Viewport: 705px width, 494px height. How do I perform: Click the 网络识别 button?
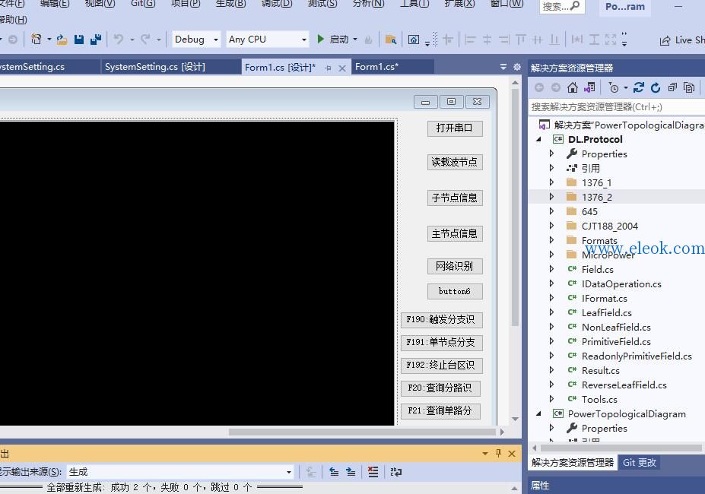(x=455, y=266)
